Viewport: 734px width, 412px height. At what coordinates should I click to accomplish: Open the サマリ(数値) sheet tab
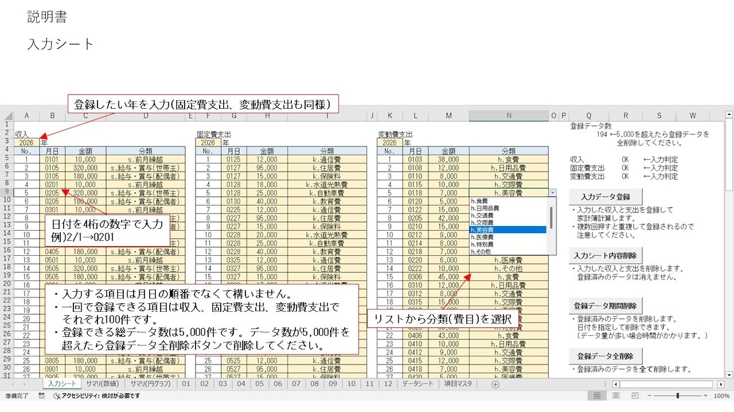[x=102, y=384]
